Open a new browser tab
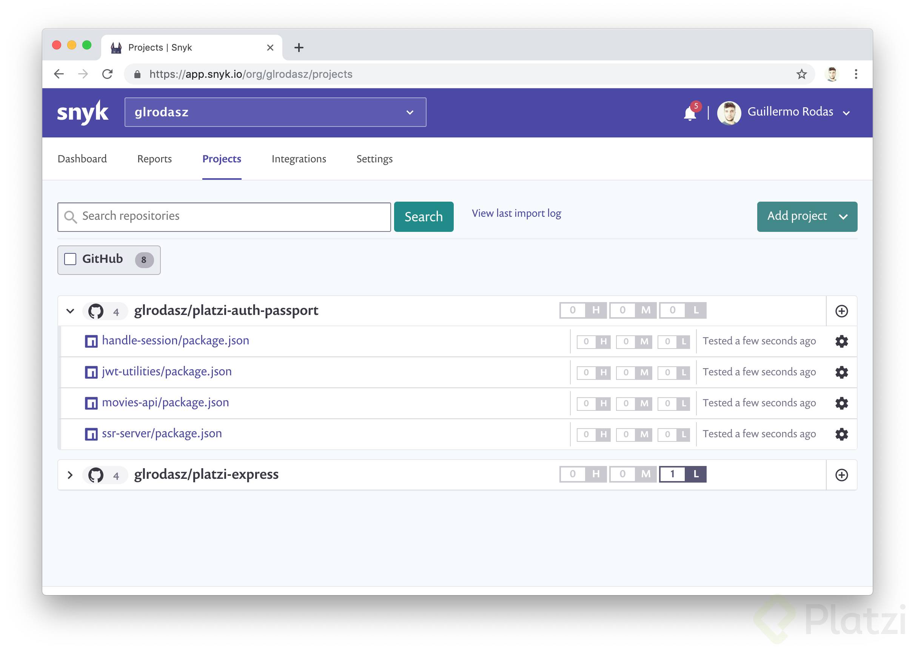Viewport: 915px width, 651px height. [x=299, y=47]
